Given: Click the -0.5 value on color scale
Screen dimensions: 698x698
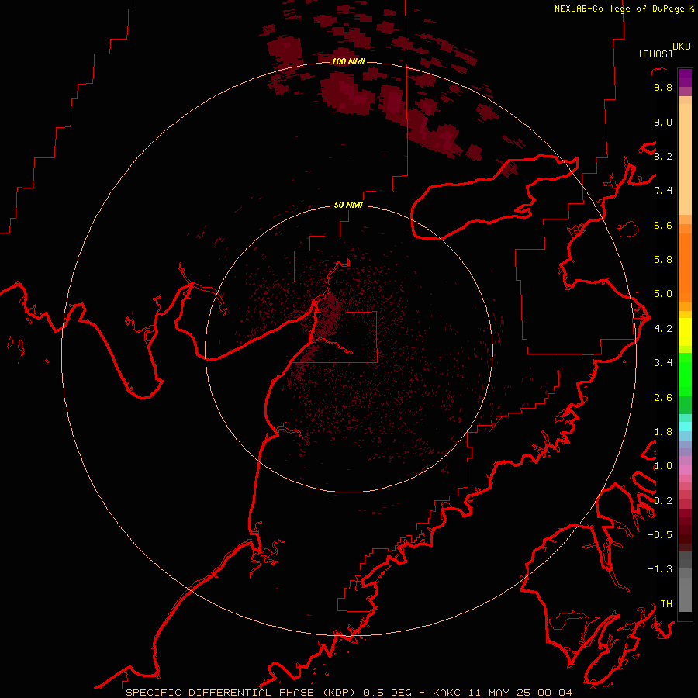Looking at the screenshot, I should pos(660,535).
